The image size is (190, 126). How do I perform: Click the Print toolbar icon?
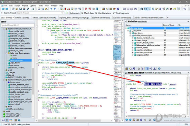33,9
